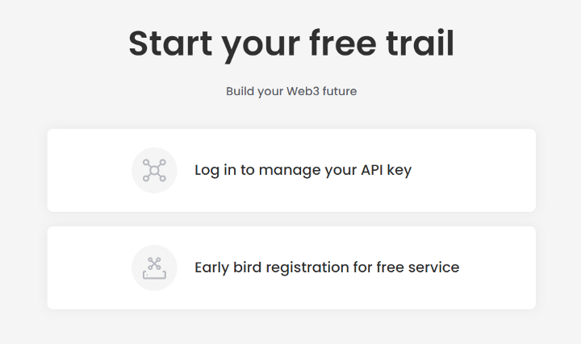The height and width of the screenshot is (344, 581).
Task: Click the word 'Start' in the heading
Action: click(x=170, y=44)
